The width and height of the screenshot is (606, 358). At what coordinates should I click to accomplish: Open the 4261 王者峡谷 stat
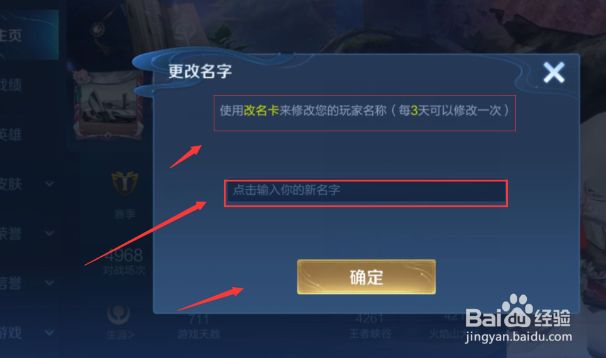click(370, 327)
